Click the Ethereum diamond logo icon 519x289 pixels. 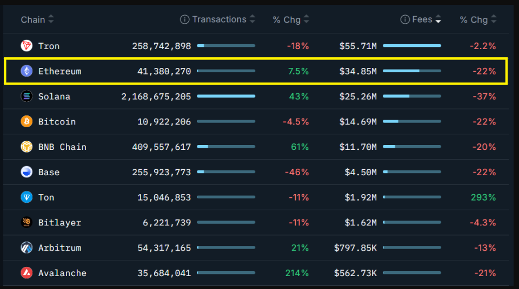[26, 71]
